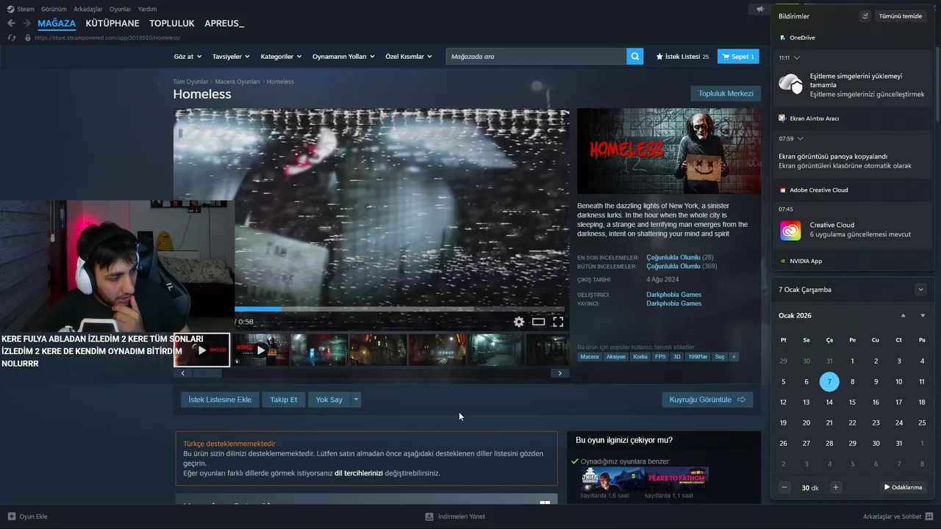
Task: Open the Tavsiyeler dropdown
Action: click(x=231, y=57)
